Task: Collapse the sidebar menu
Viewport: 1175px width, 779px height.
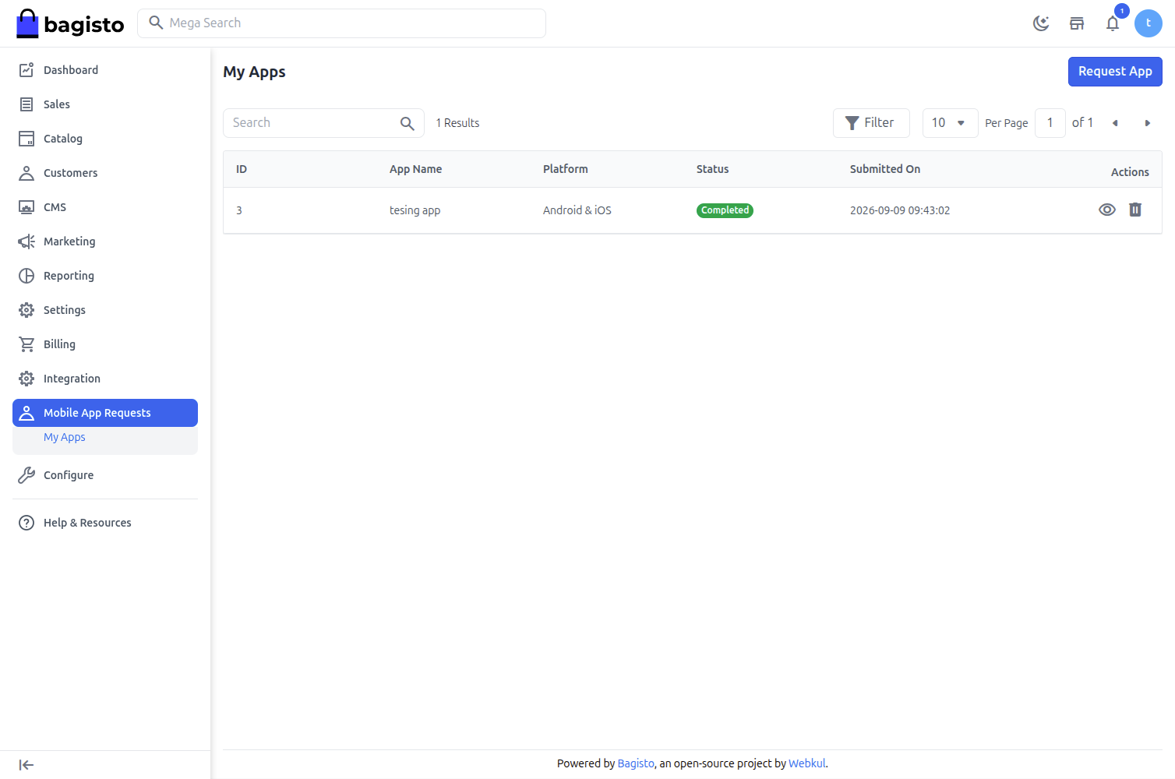Action: point(26,765)
